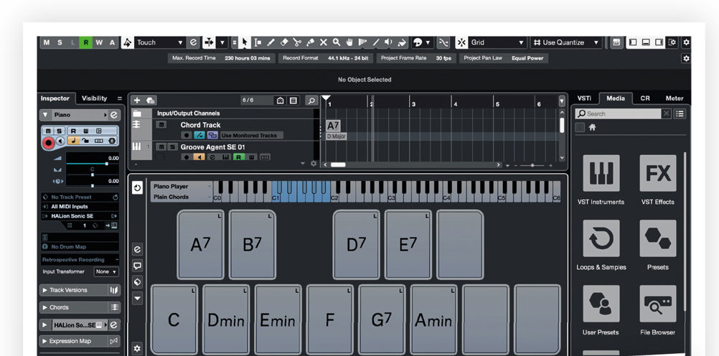Click the chord pads reset circular-arrow icon
The width and height of the screenshot is (719, 356).
pos(137,187)
